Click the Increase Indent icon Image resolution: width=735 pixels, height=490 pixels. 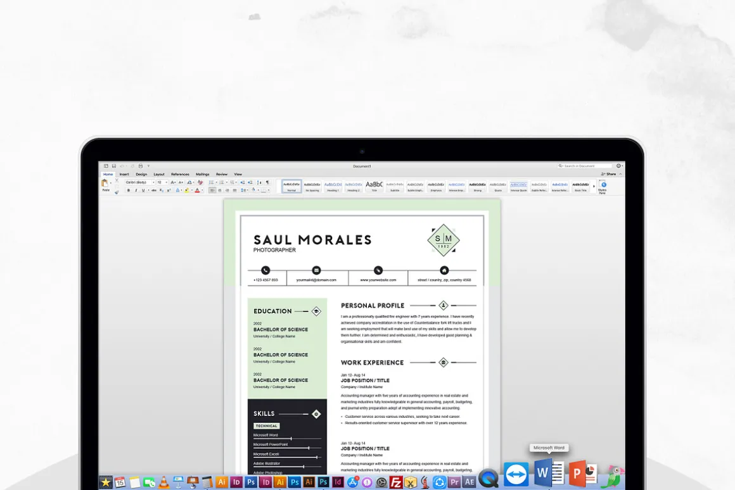pos(250,182)
